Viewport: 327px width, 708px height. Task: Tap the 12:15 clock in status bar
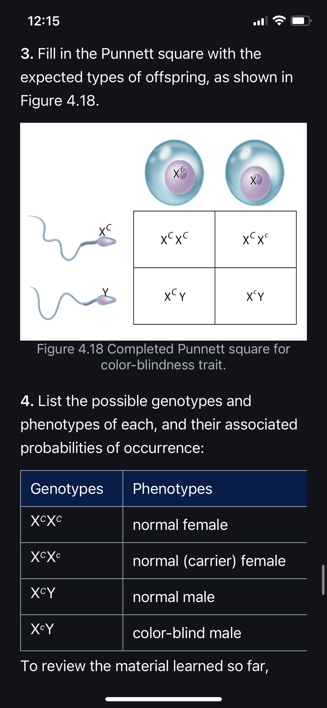coord(44,21)
